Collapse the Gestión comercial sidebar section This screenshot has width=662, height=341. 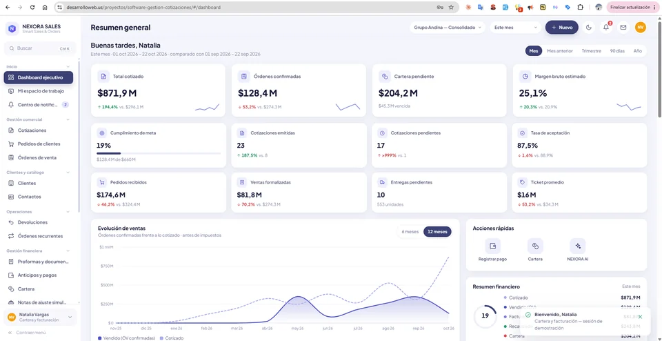(68, 119)
